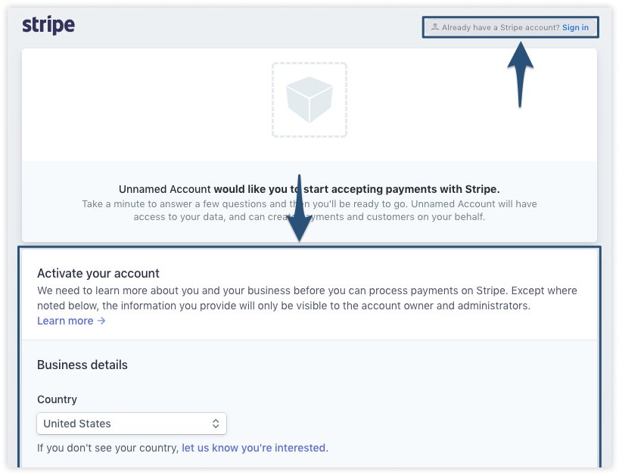Click the user silhouette icon beside the sign-in prompt
This screenshot has height=475, width=619.
[434, 27]
